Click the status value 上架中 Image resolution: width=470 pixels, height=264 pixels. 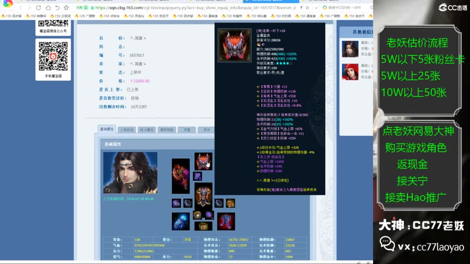(135, 73)
